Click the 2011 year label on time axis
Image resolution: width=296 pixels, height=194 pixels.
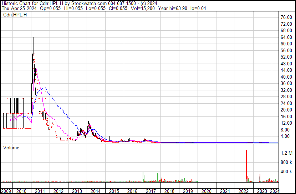point(40,191)
